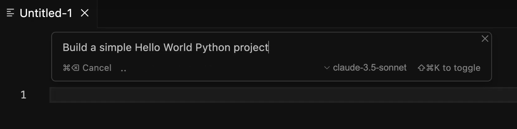Focus the highlighted empty editor line 1
517x129 pixels.
coord(283,95)
